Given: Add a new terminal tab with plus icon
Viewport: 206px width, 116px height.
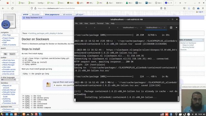Looking at the screenshot, I should coord(171,27).
